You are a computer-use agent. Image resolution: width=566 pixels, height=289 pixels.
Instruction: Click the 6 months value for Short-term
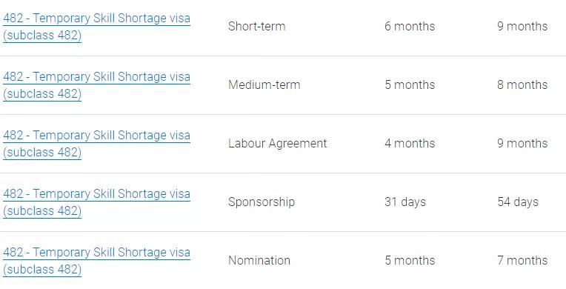pyautogui.click(x=410, y=27)
